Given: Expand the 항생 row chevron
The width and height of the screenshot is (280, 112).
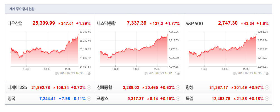Looking at the screenshot, I should point(267,88).
